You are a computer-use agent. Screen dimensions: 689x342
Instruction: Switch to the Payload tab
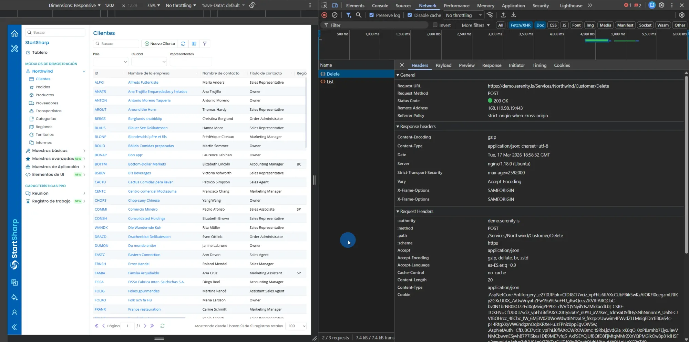pyautogui.click(x=443, y=65)
